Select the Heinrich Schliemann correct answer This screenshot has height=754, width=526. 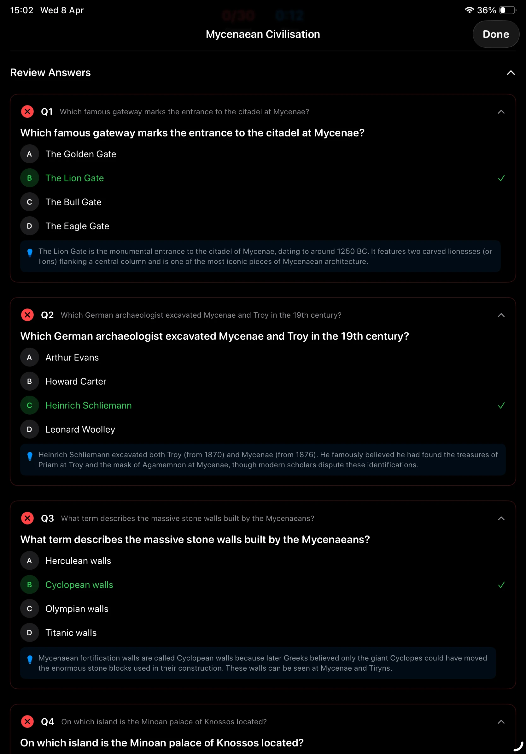pyautogui.click(x=89, y=405)
